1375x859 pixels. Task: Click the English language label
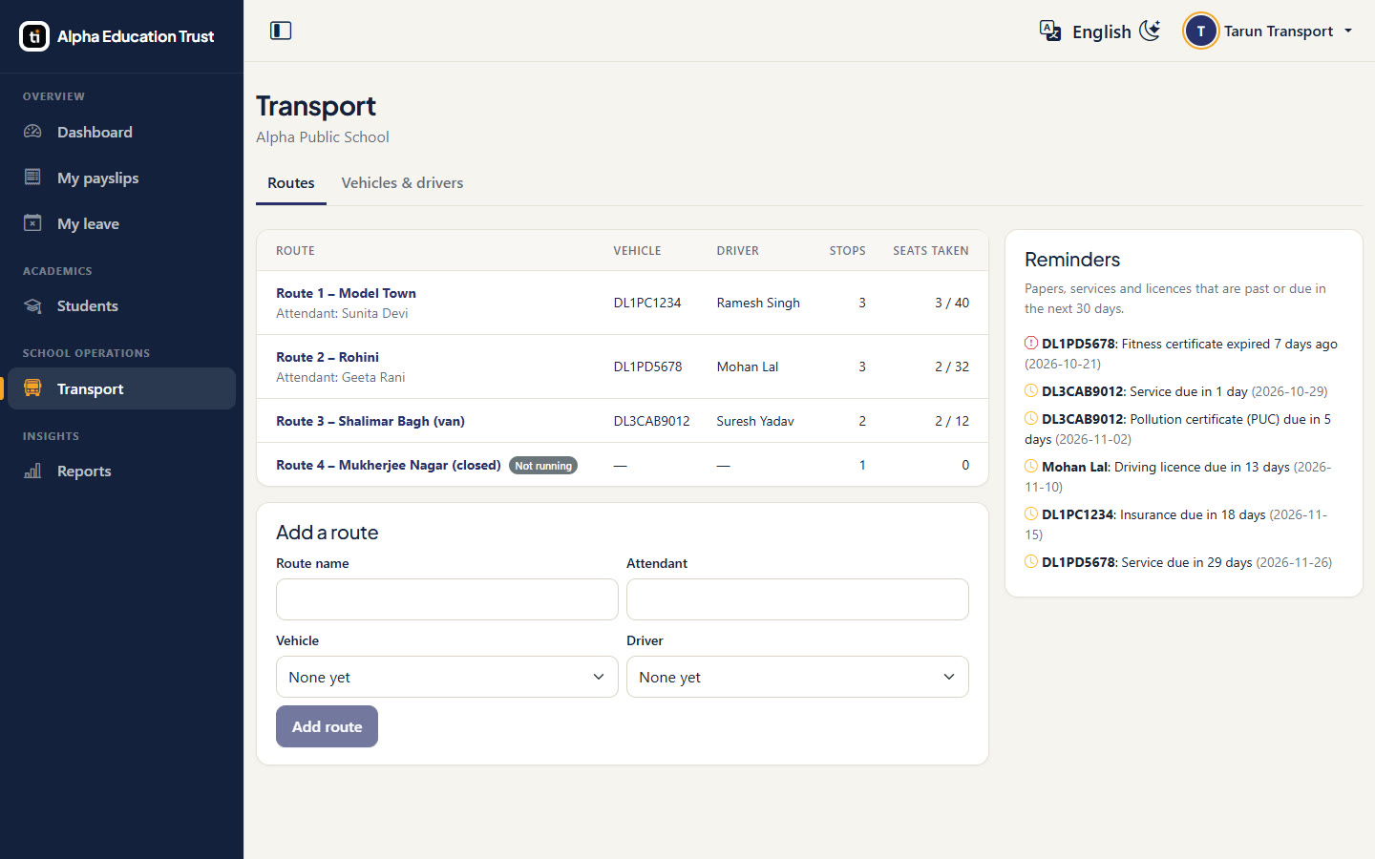1101,31
